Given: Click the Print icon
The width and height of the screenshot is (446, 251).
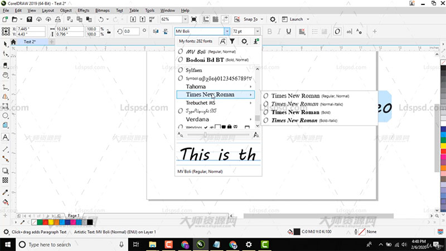Looking at the screenshot, I should [58, 20].
